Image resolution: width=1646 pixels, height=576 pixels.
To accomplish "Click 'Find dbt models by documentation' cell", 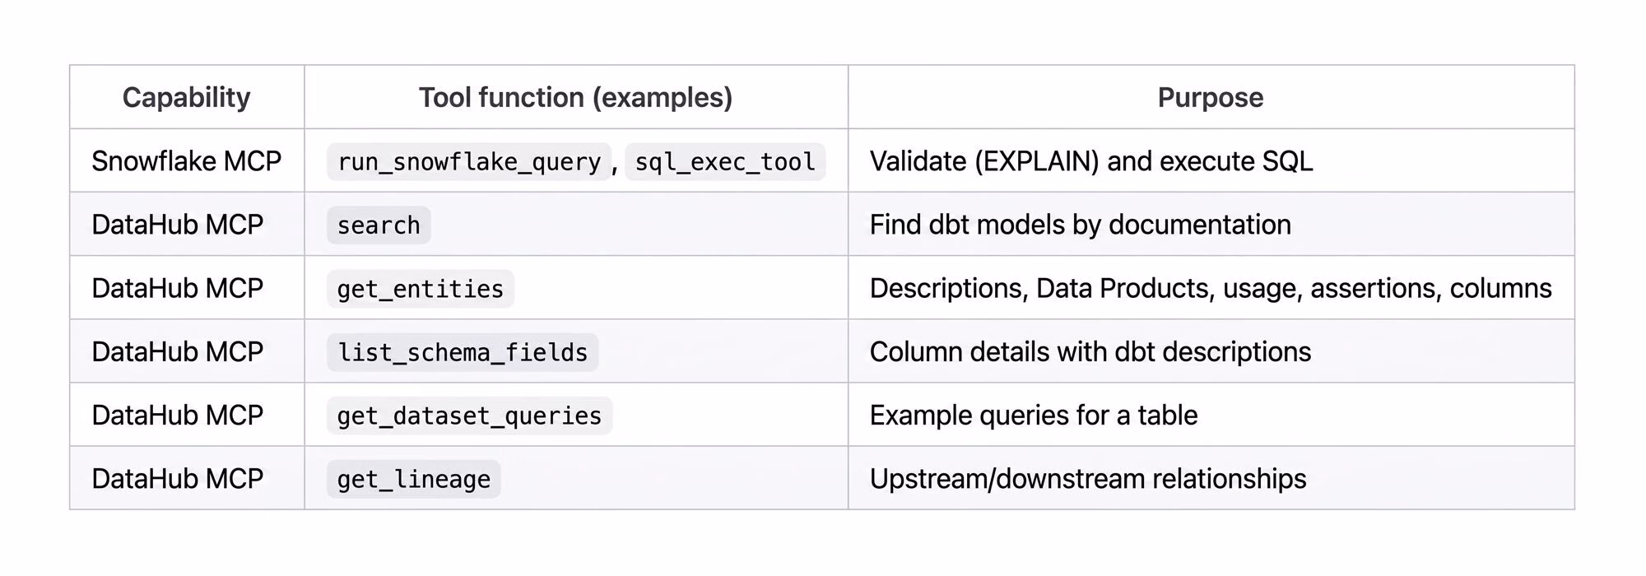I will (x=1081, y=225).
